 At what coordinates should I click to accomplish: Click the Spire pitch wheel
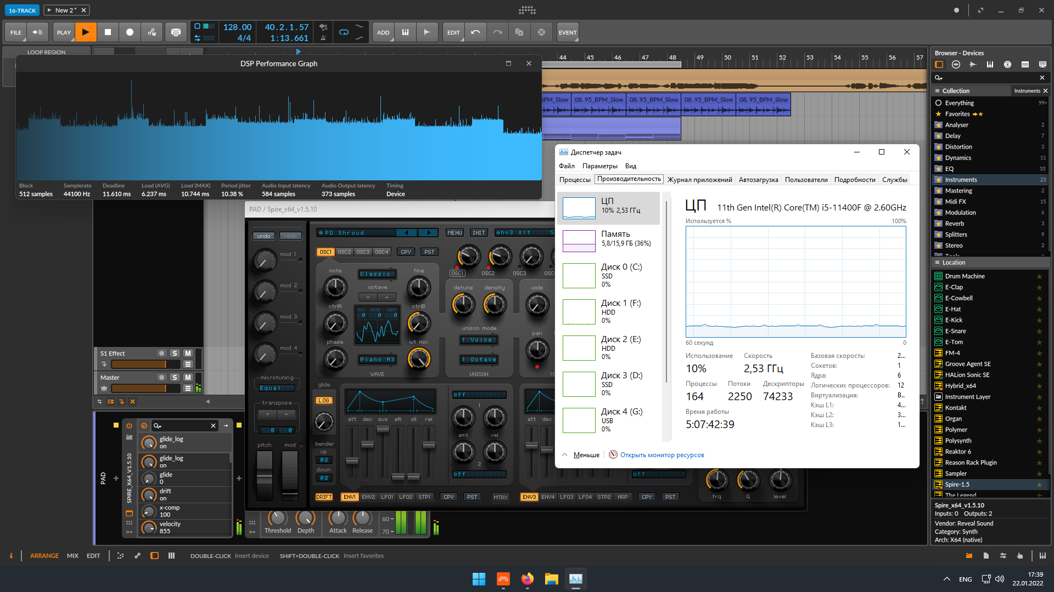click(265, 475)
